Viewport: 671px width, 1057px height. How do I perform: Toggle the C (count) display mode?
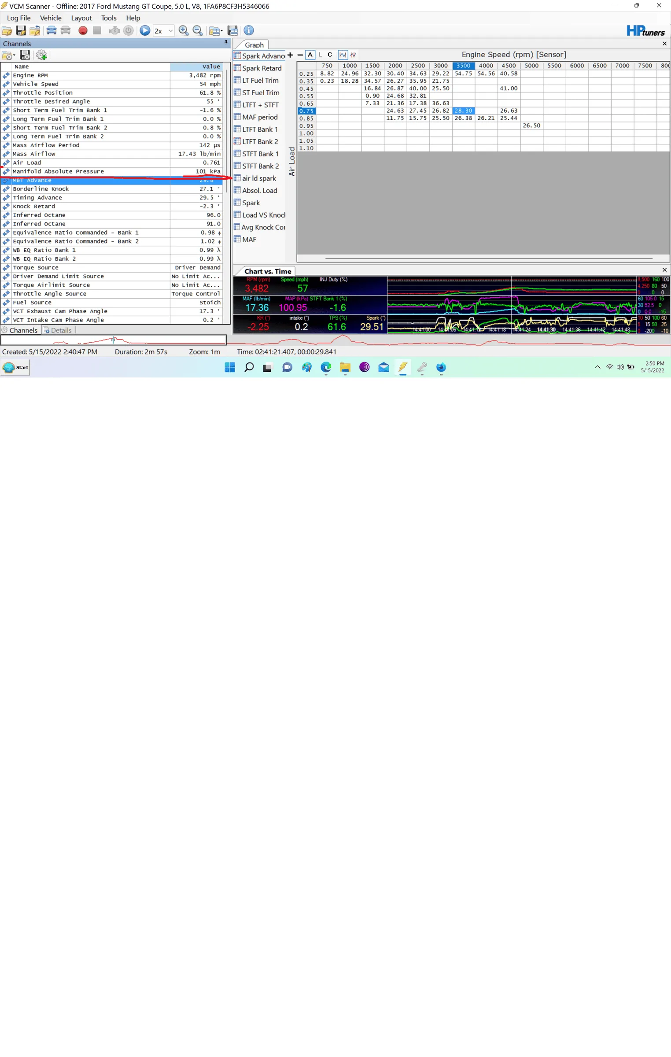[x=330, y=55]
